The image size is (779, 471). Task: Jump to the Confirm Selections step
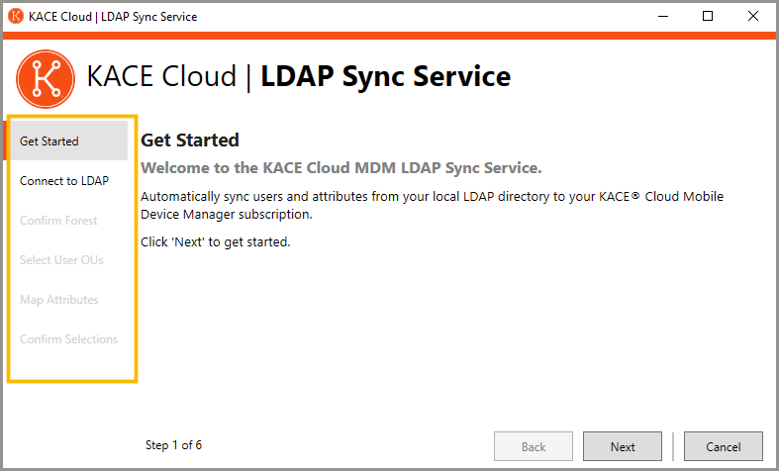click(68, 339)
